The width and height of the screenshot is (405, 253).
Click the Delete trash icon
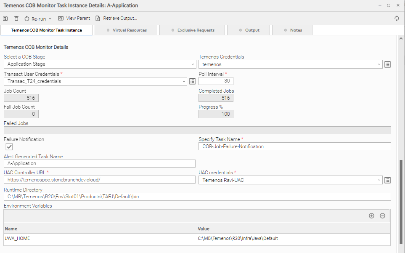[16, 19]
